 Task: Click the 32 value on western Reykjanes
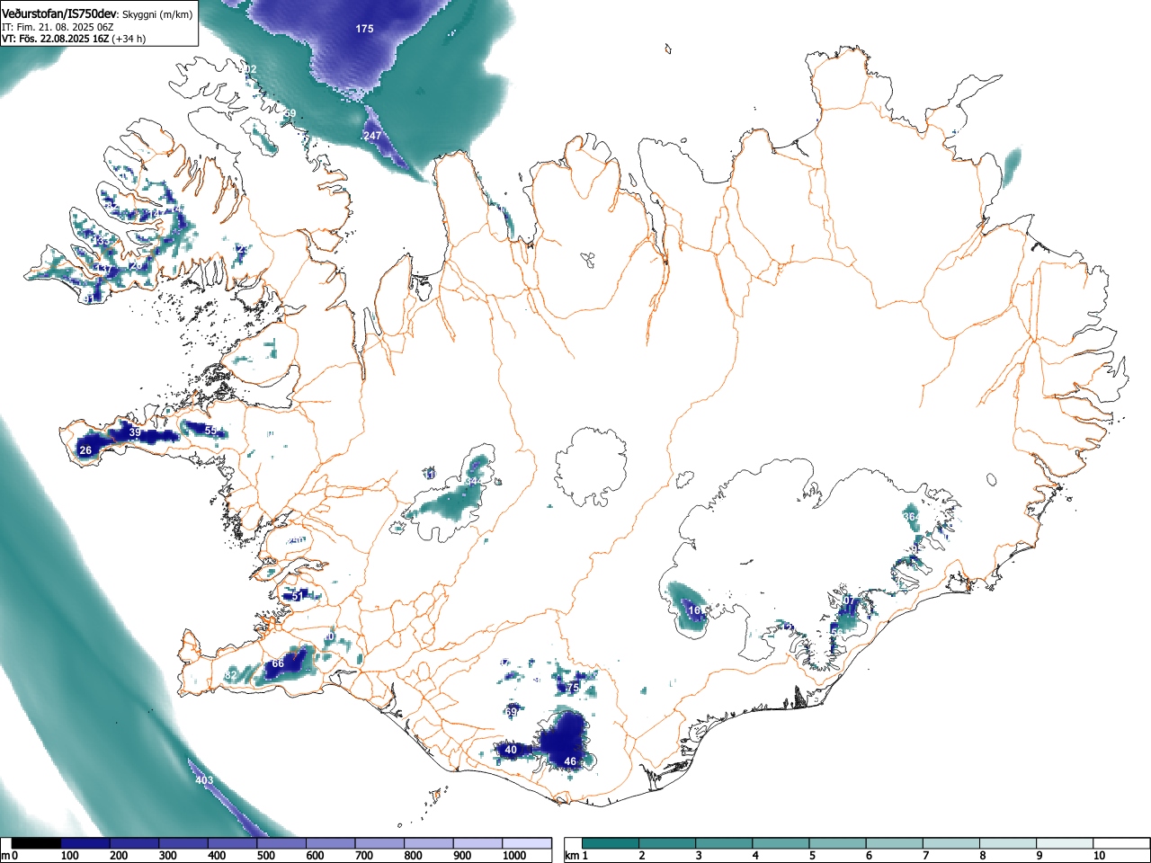pos(231,675)
